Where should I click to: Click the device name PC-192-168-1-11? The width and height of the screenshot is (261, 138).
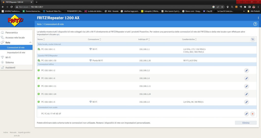[x=49, y=86]
